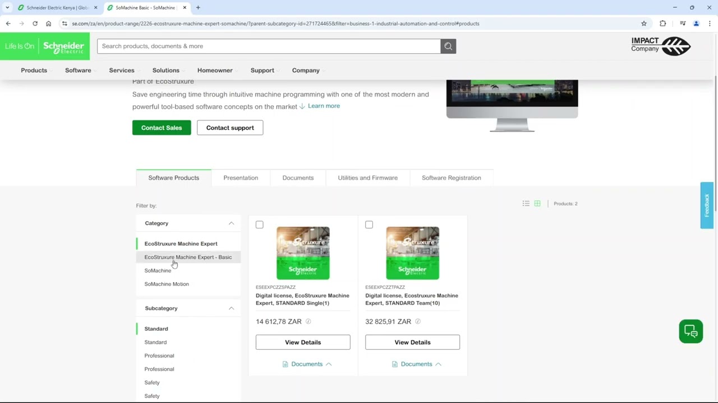718x403 pixels.
Task: Open the Products navigation menu
Action: coord(34,71)
